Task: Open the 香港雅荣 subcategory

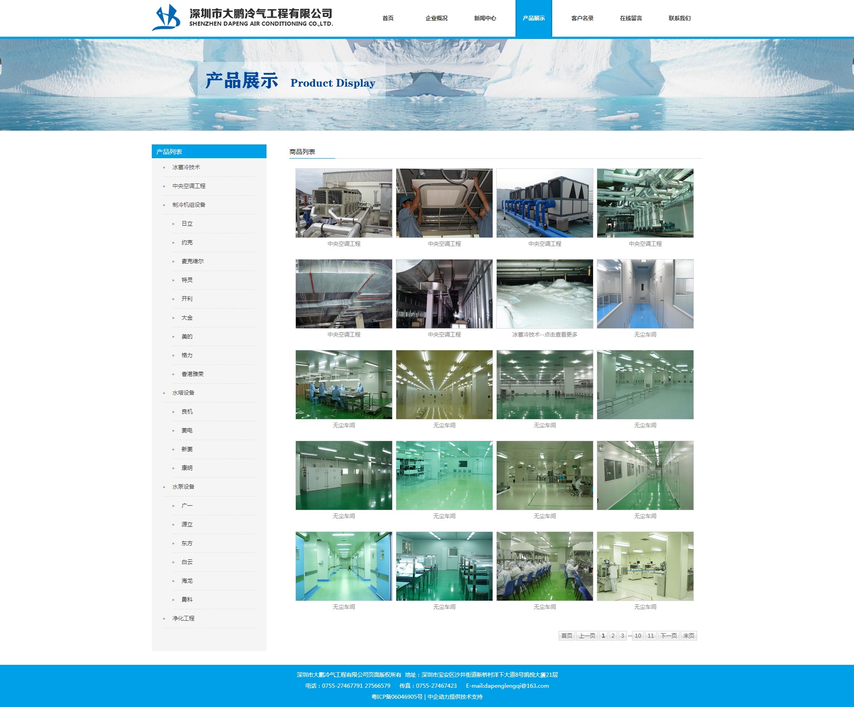Action: tap(193, 374)
